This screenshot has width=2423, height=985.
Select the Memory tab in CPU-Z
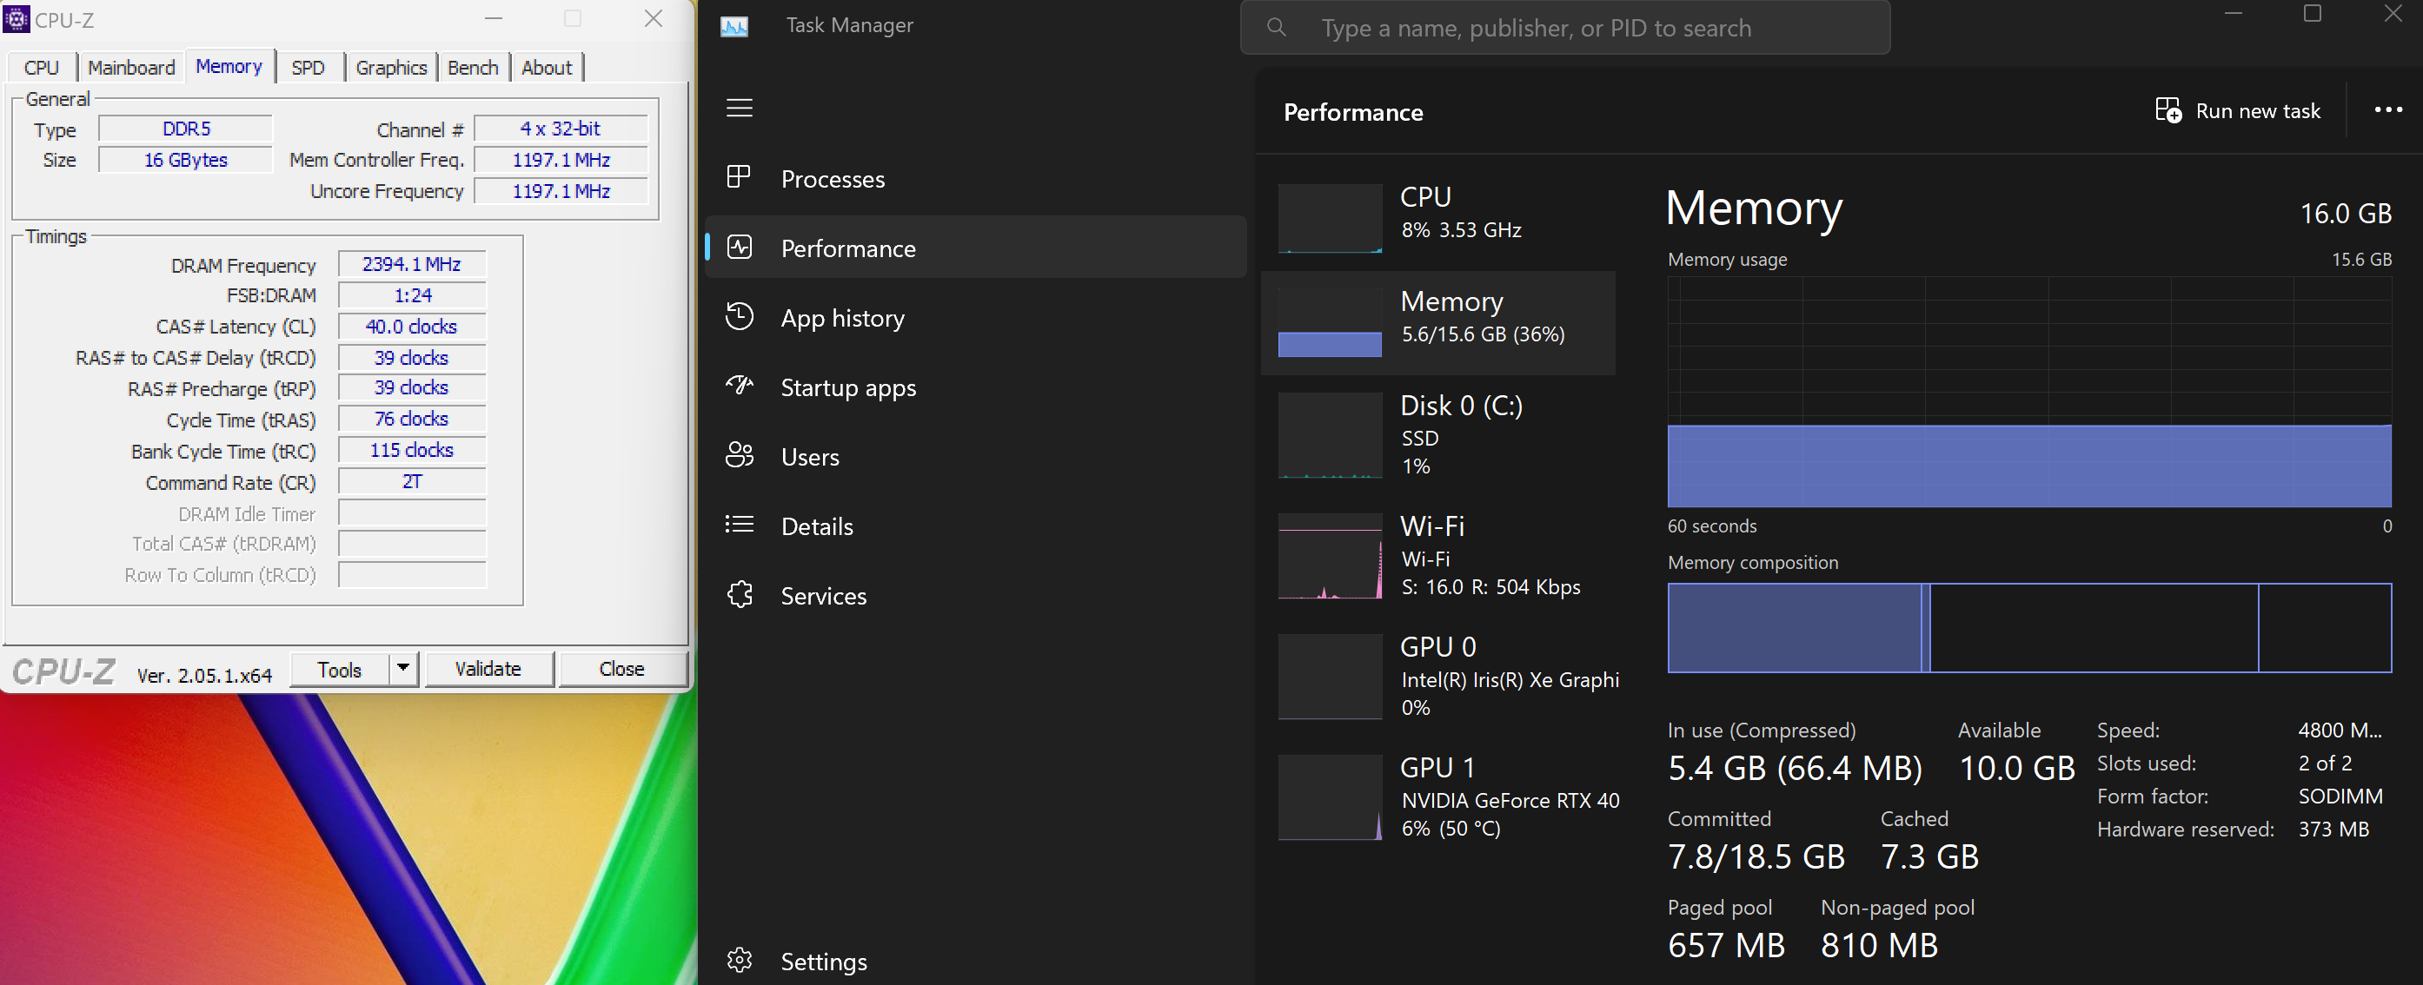click(229, 66)
